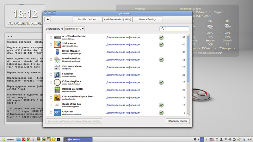
Task: Launch Sublime Text from the taskbar
Action: tap(39, 139)
